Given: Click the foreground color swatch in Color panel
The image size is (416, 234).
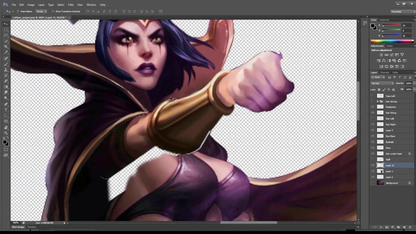Looking at the screenshot, I should coord(373,26).
